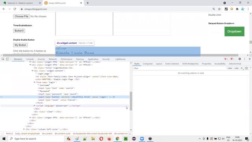Collapse the form name login node
This screenshot has height=142, width=252.
[x=34, y=82]
